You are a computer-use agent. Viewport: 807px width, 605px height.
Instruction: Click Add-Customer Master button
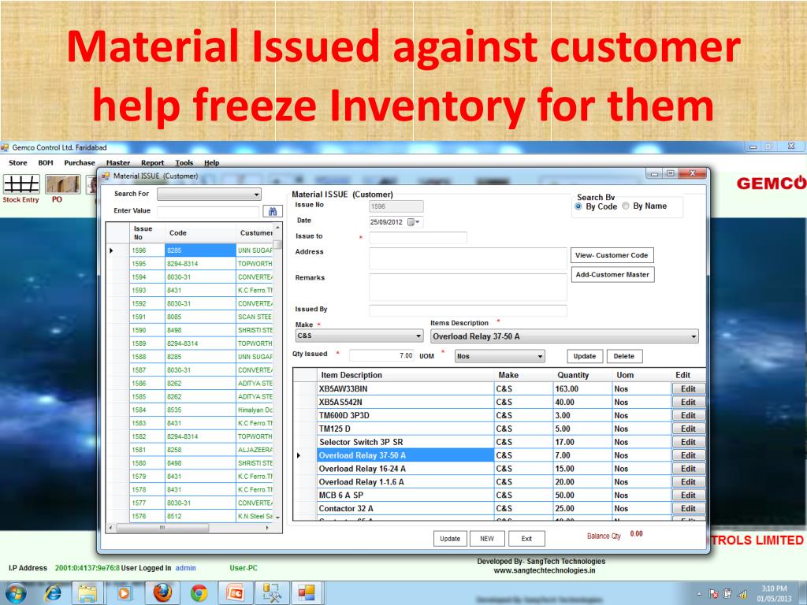click(612, 275)
